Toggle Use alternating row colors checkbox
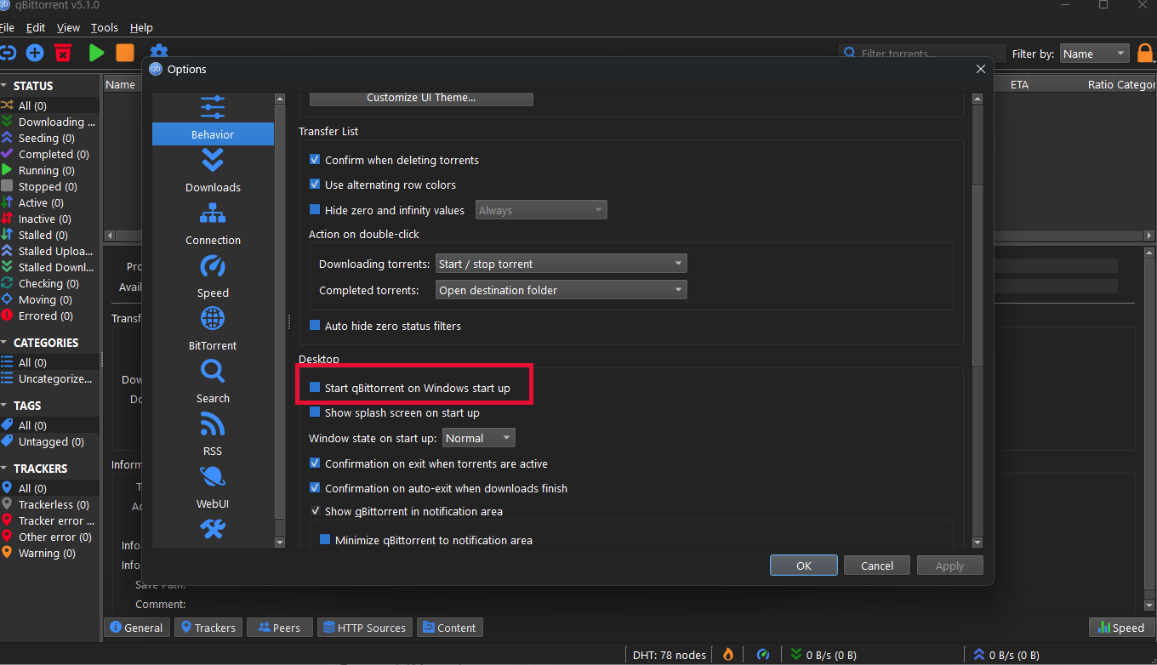 pyautogui.click(x=315, y=185)
